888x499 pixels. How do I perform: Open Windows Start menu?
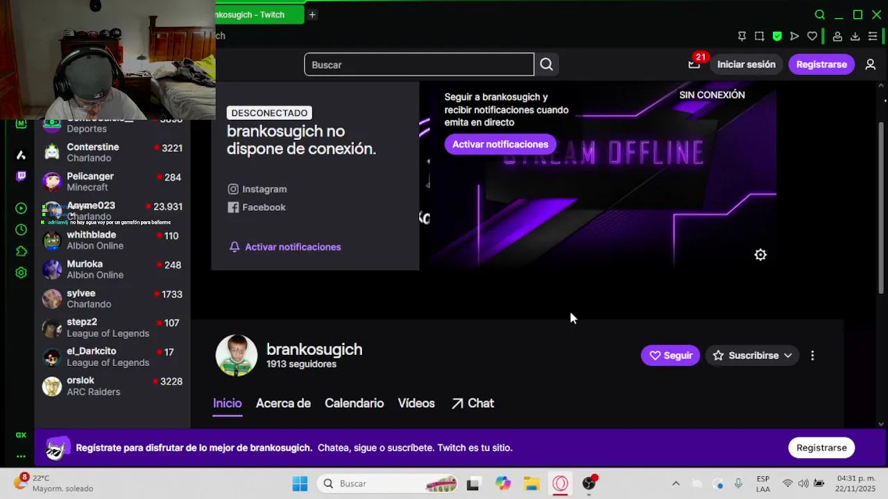[x=300, y=484]
